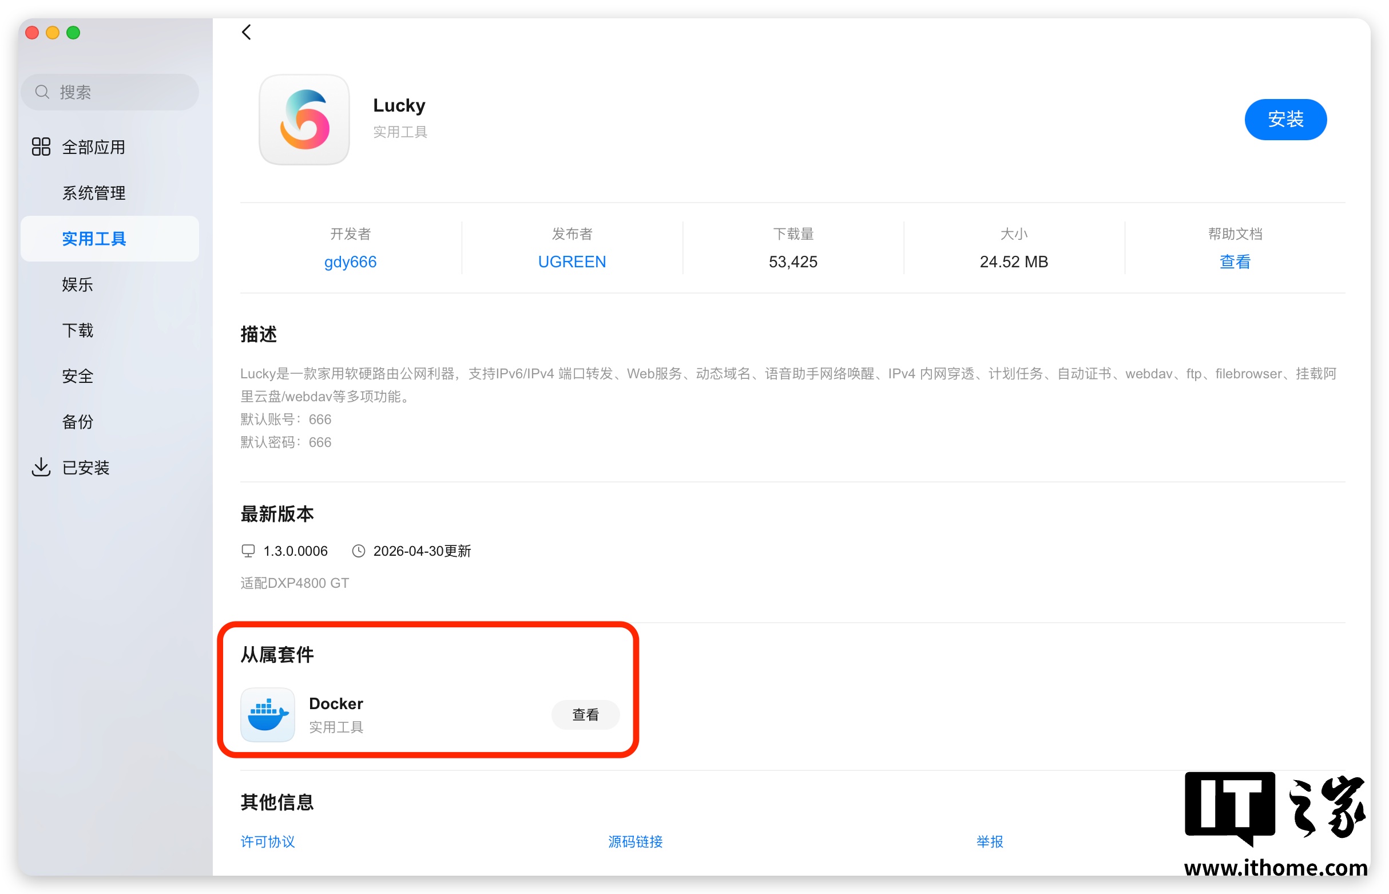Viewport: 1389px width, 894px height.
Task: Open developer gdy666 link
Action: [x=351, y=262]
